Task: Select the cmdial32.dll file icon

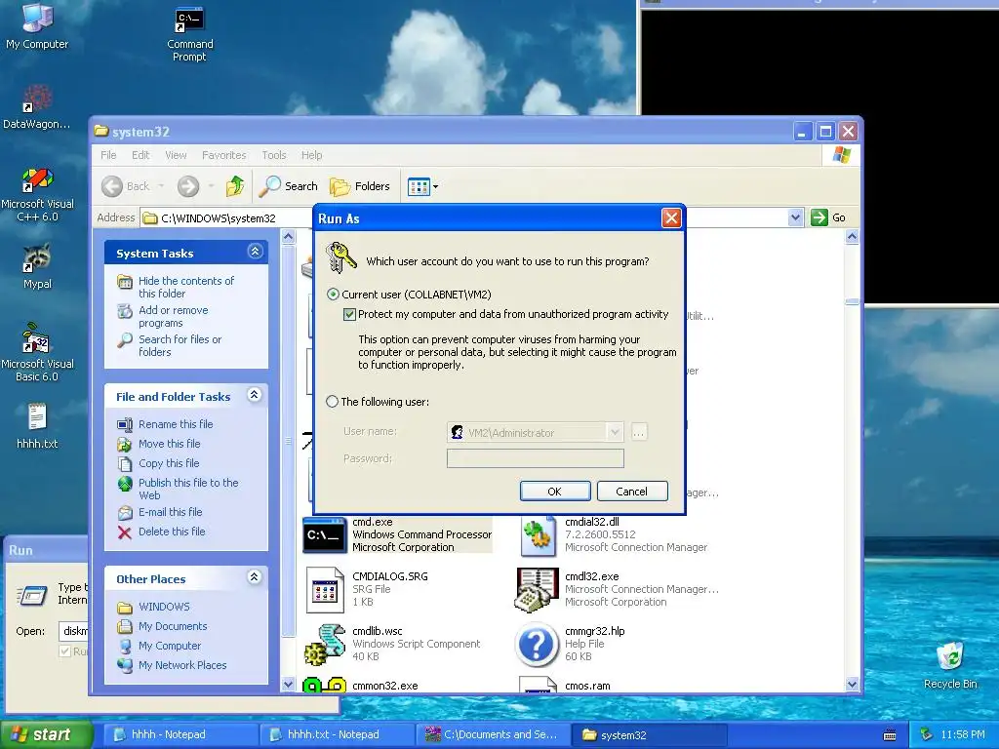Action: point(538,535)
